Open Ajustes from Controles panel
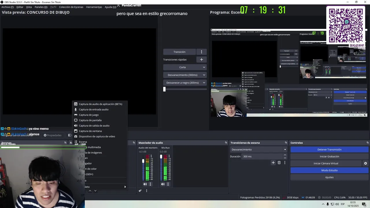 pos(330,177)
